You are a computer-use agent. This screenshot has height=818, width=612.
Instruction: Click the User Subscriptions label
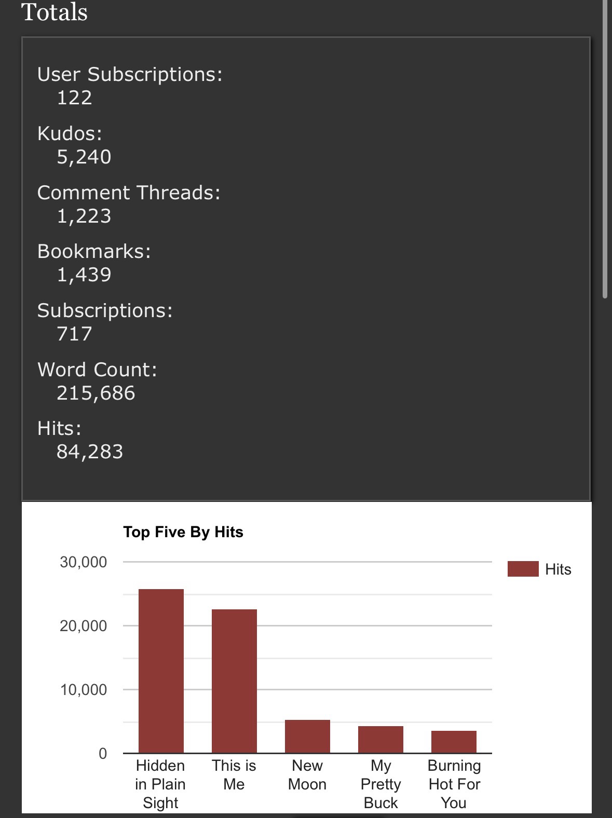click(x=130, y=74)
